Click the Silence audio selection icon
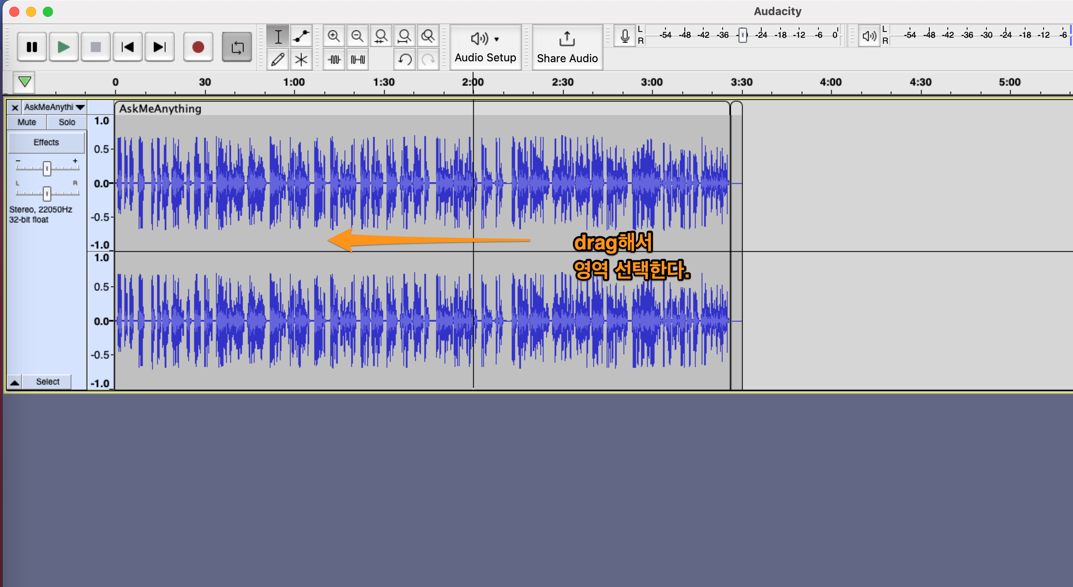Viewport: 1073px width, 587px height. [358, 60]
